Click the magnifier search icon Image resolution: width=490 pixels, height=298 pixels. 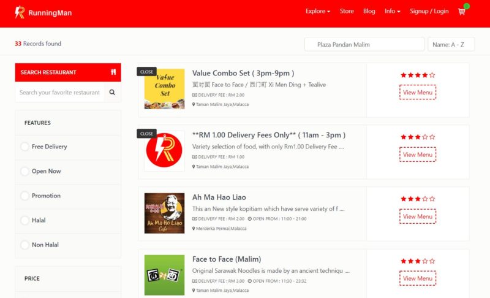pos(112,92)
